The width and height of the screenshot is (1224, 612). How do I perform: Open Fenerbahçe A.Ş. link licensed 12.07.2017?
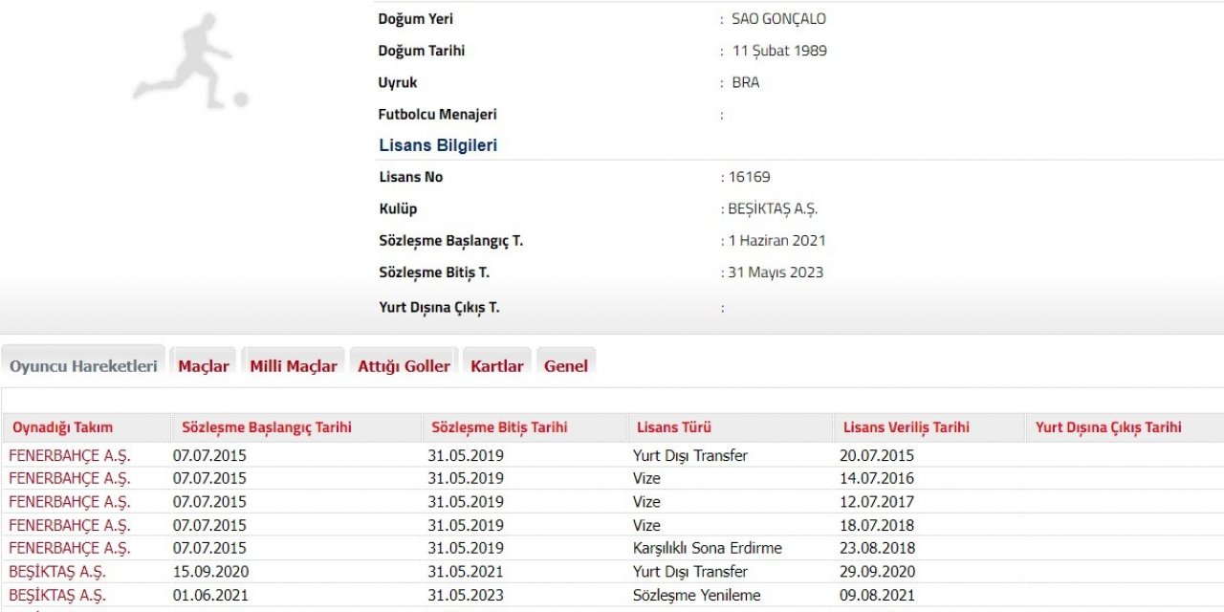(x=70, y=502)
